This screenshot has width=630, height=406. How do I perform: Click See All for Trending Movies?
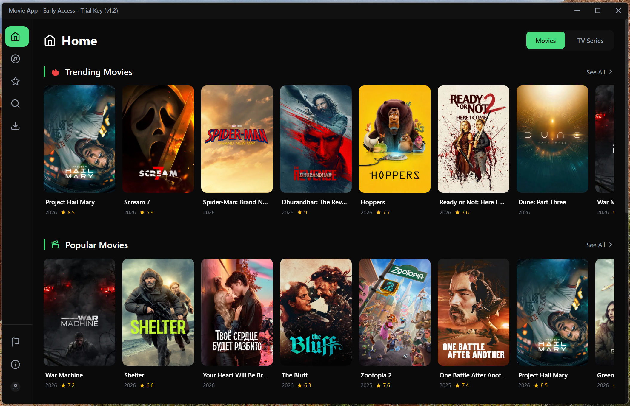pyautogui.click(x=599, y=72)
